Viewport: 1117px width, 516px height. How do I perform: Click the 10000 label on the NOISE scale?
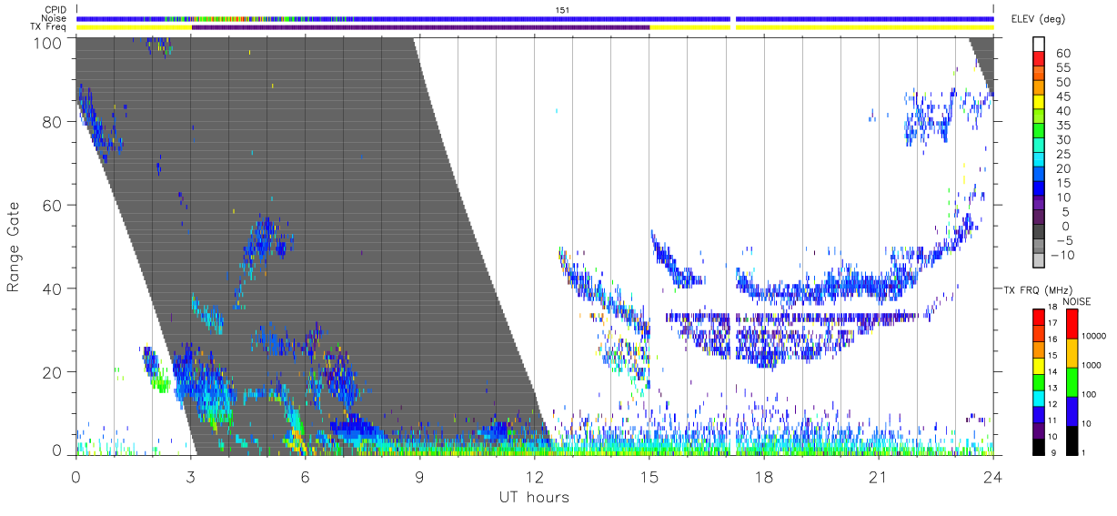pos(1094,338)
